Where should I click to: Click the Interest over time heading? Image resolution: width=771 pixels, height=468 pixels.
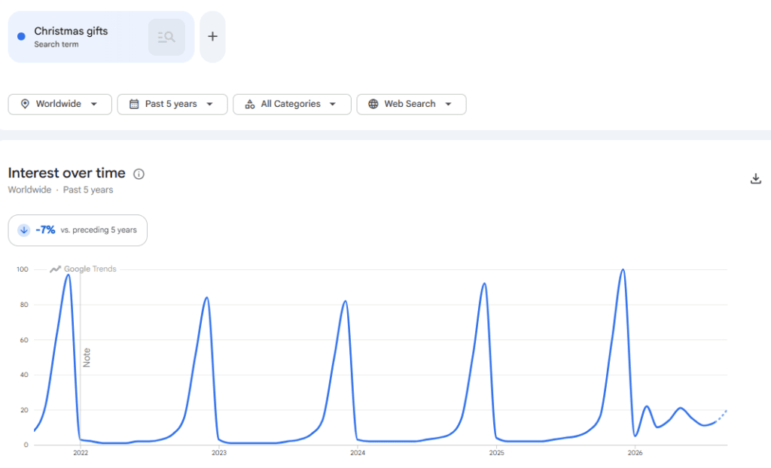tap(67, 173)
